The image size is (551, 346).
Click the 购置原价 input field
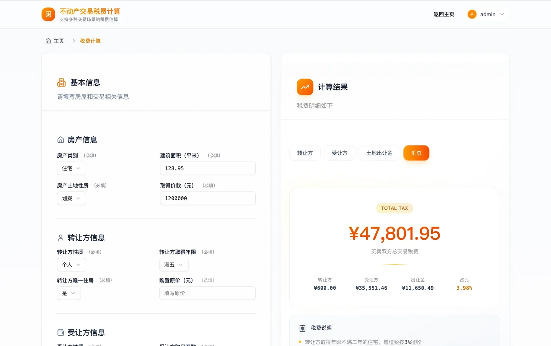(x=207, y=293)
